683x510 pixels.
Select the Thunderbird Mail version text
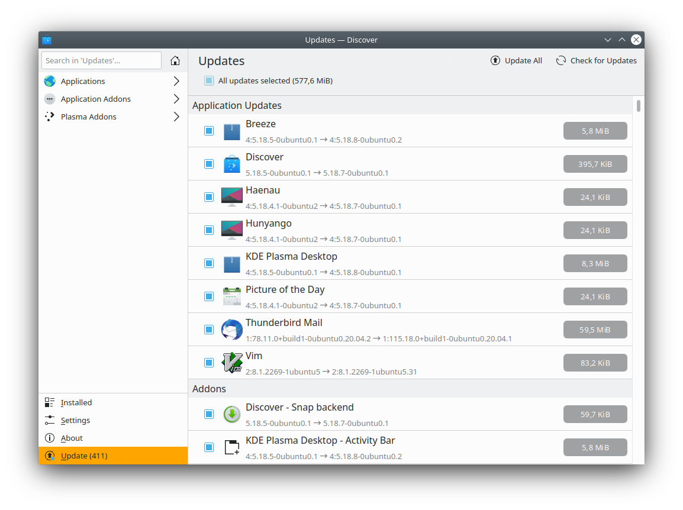pos(379,338)
